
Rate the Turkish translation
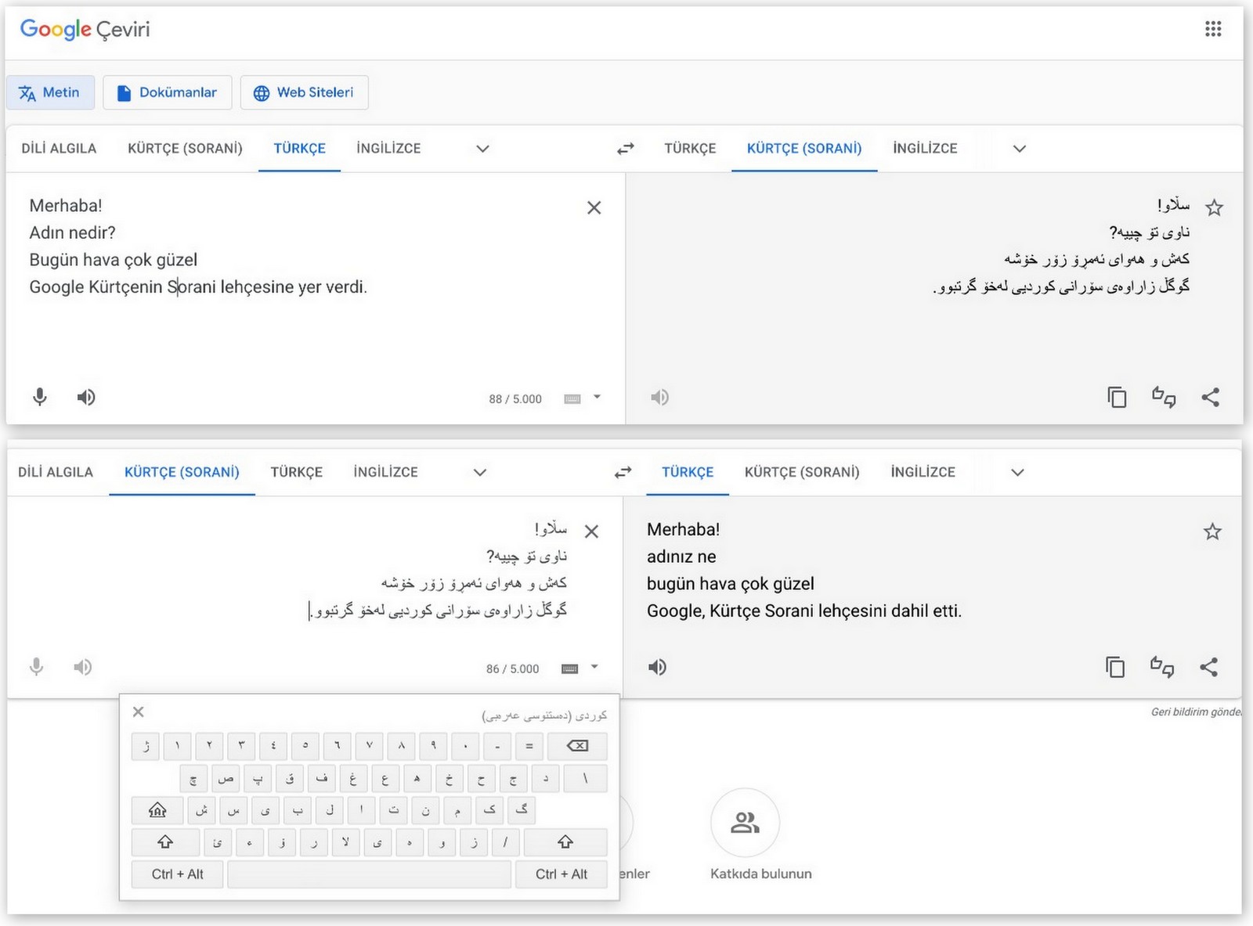coord(1162,667)
